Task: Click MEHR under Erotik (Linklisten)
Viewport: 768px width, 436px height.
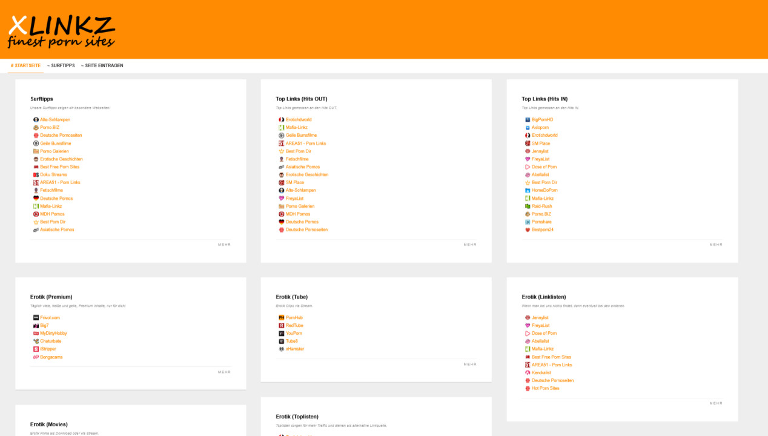Action: [x=716, y=403]
